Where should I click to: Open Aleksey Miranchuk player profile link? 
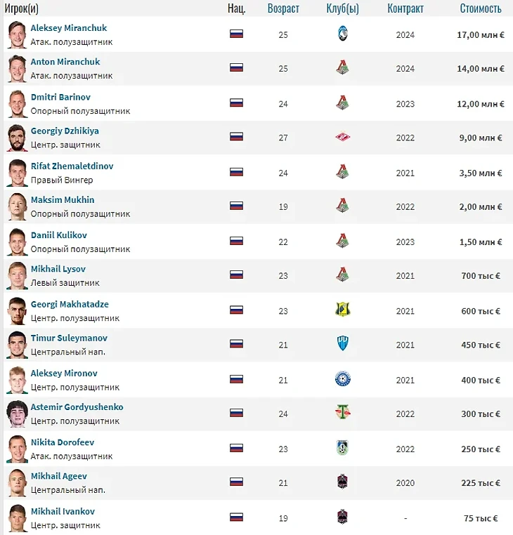(x=69, y=28)
